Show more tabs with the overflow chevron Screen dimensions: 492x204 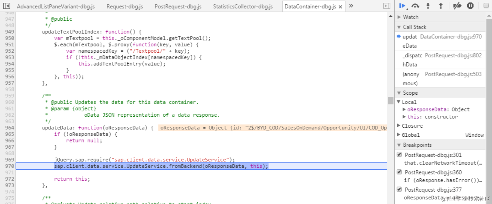(351, 6)
